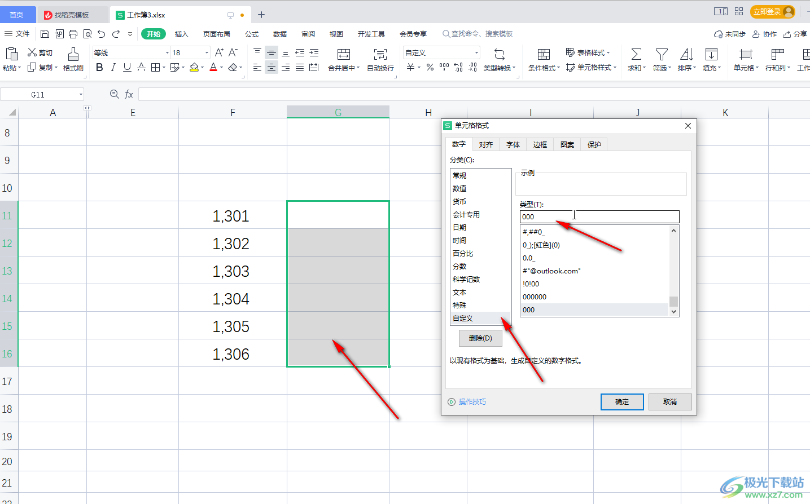Open the borders dropdown arrow
Screen dimensions: 810x504
coord(164,68)
